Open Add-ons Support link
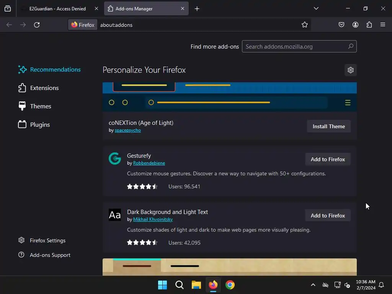Image resolution: width=392 pixels, height=294 pixels. (x=44, y=255)
